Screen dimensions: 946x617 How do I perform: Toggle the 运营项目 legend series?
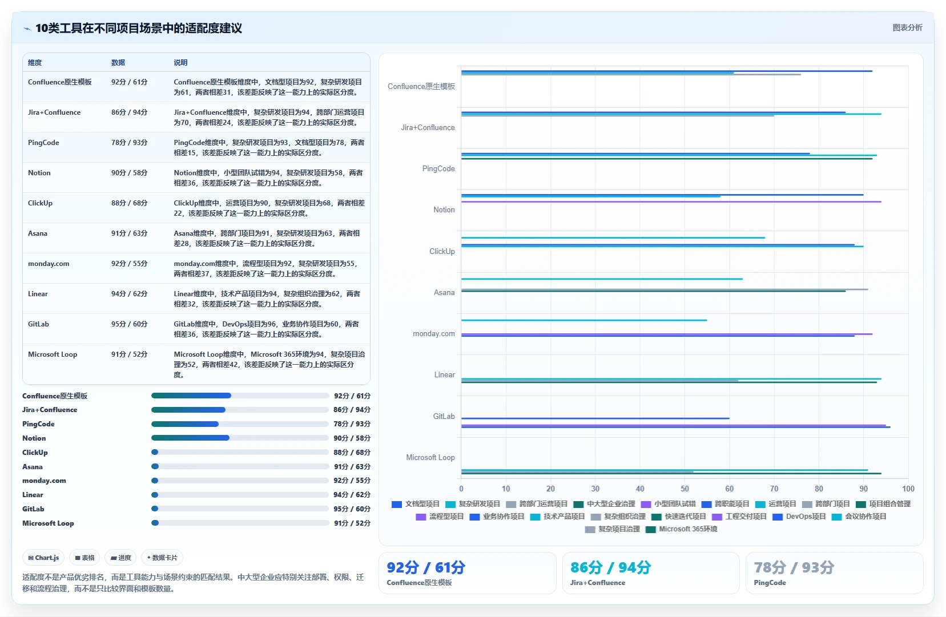[776, 504]
